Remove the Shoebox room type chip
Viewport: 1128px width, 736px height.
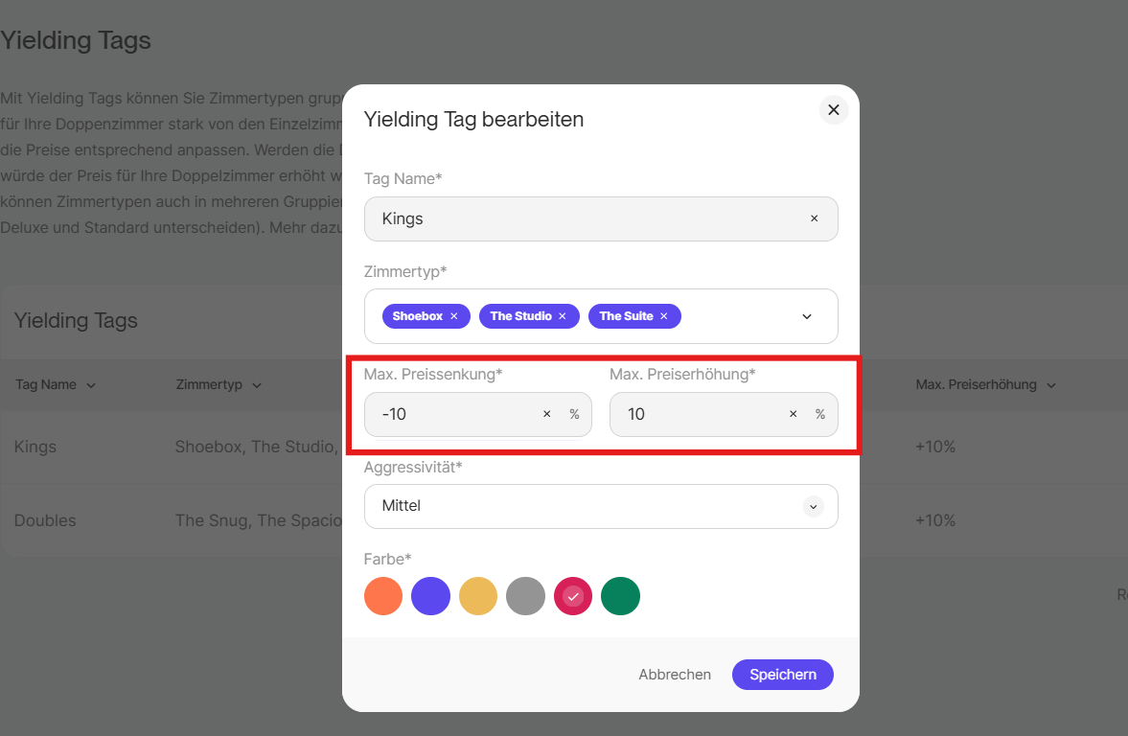454,316
